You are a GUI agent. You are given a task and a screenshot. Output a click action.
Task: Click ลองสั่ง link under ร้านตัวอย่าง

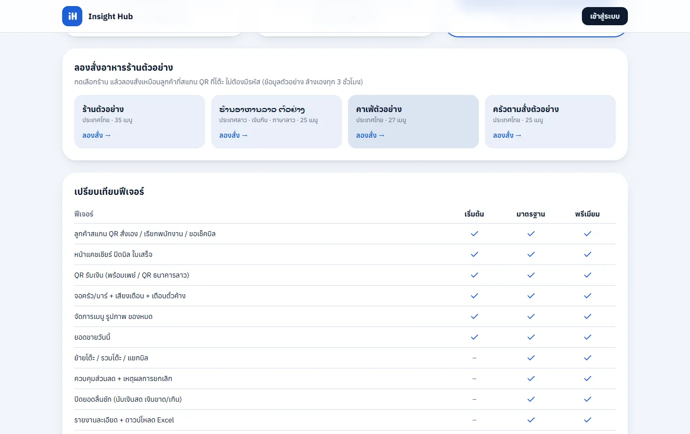(x=96, y=135)
